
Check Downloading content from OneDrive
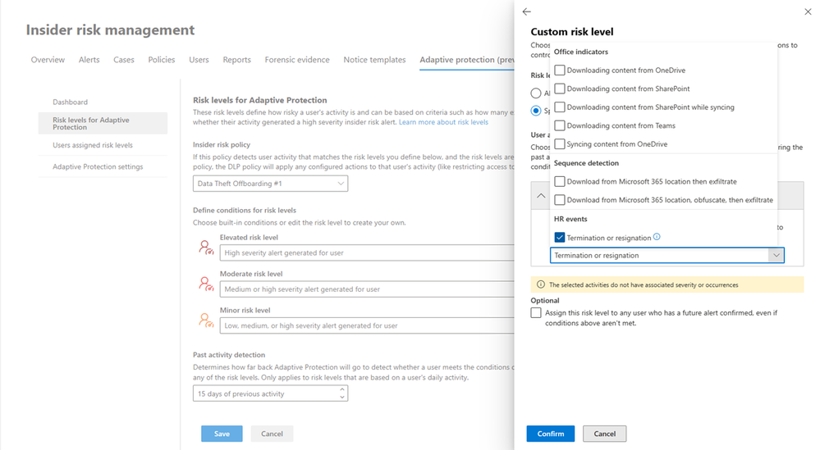click(560, 70)
